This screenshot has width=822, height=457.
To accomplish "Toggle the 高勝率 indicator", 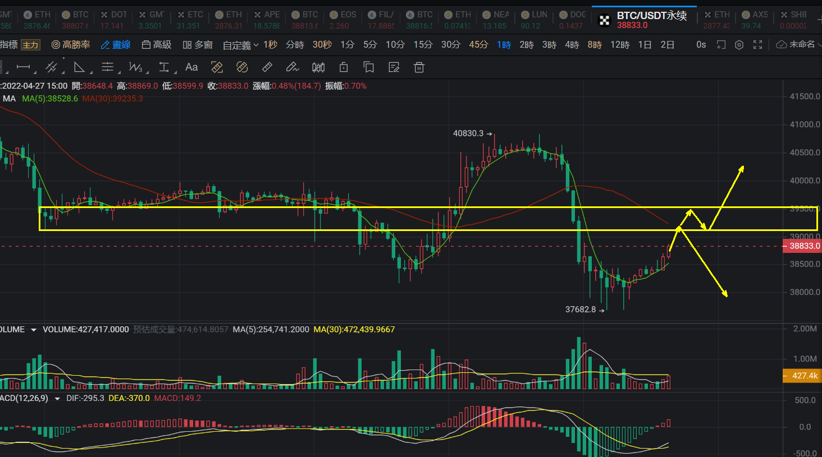I will point(71,45).
